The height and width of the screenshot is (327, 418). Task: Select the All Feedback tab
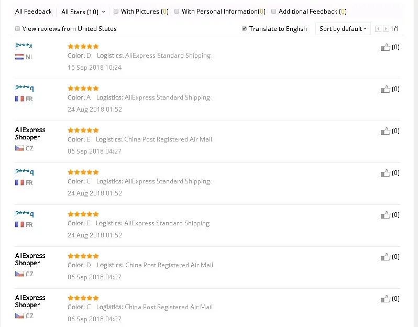(x=34, y=12)
